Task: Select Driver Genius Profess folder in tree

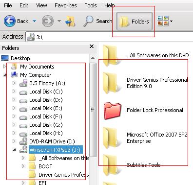Action: pos(64,175)
